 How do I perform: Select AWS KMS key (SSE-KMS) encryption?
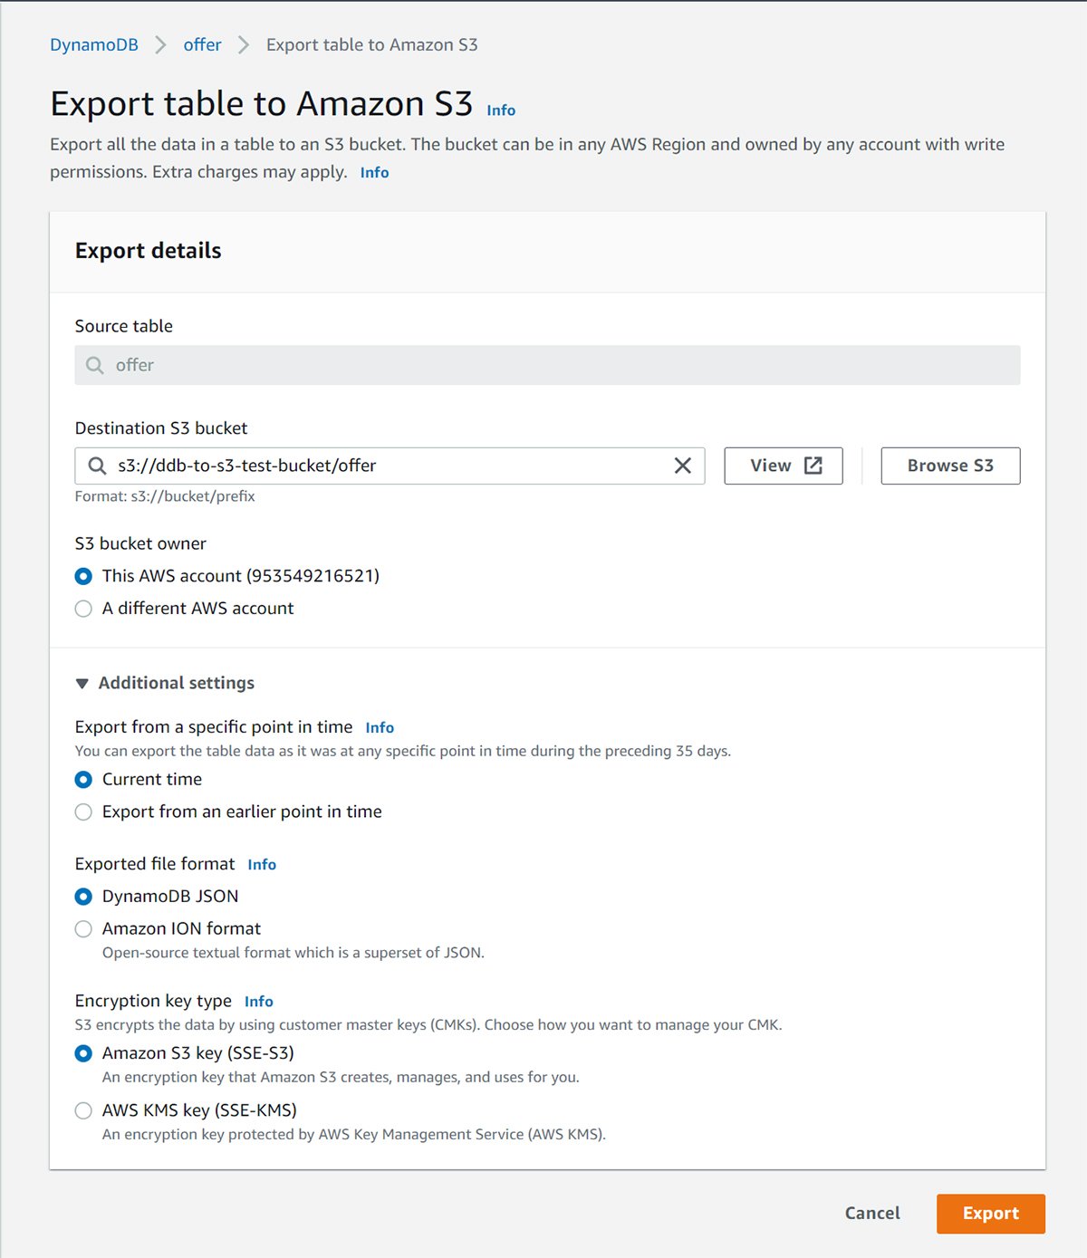click(x=84, y=1110)
